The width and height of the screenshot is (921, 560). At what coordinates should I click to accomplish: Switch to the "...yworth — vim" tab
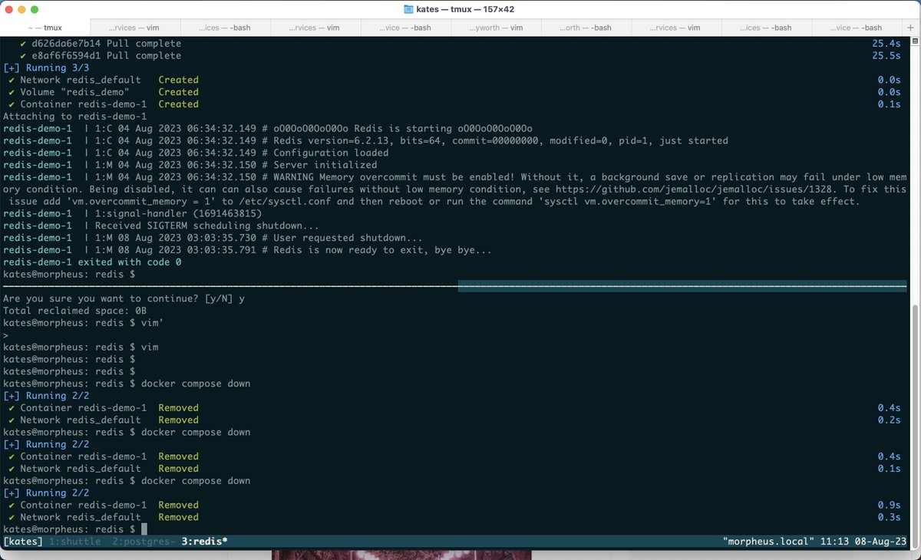coord(496,28)
